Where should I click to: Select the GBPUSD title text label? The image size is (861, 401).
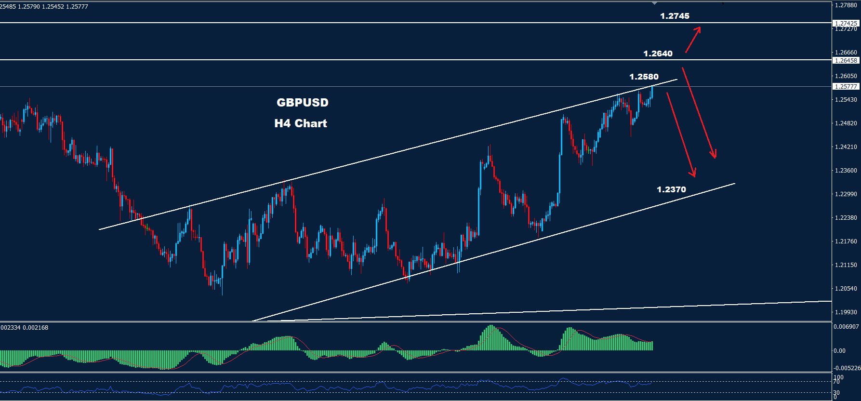pos(302,103)
